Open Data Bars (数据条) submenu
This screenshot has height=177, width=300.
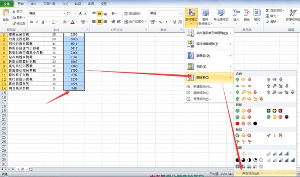tap(210, 56)
